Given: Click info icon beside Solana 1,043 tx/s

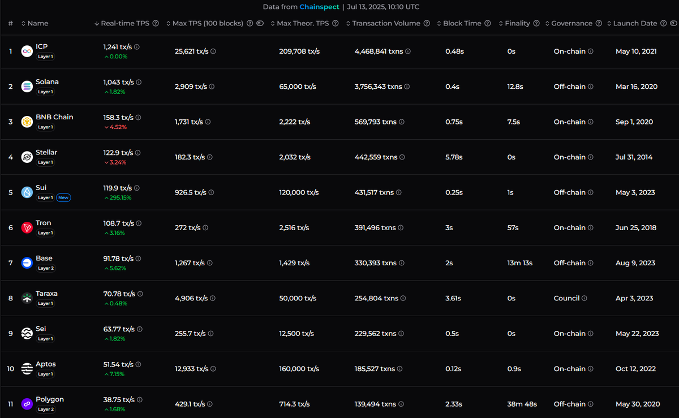Looking at the screenshot, I should [139, 82].
